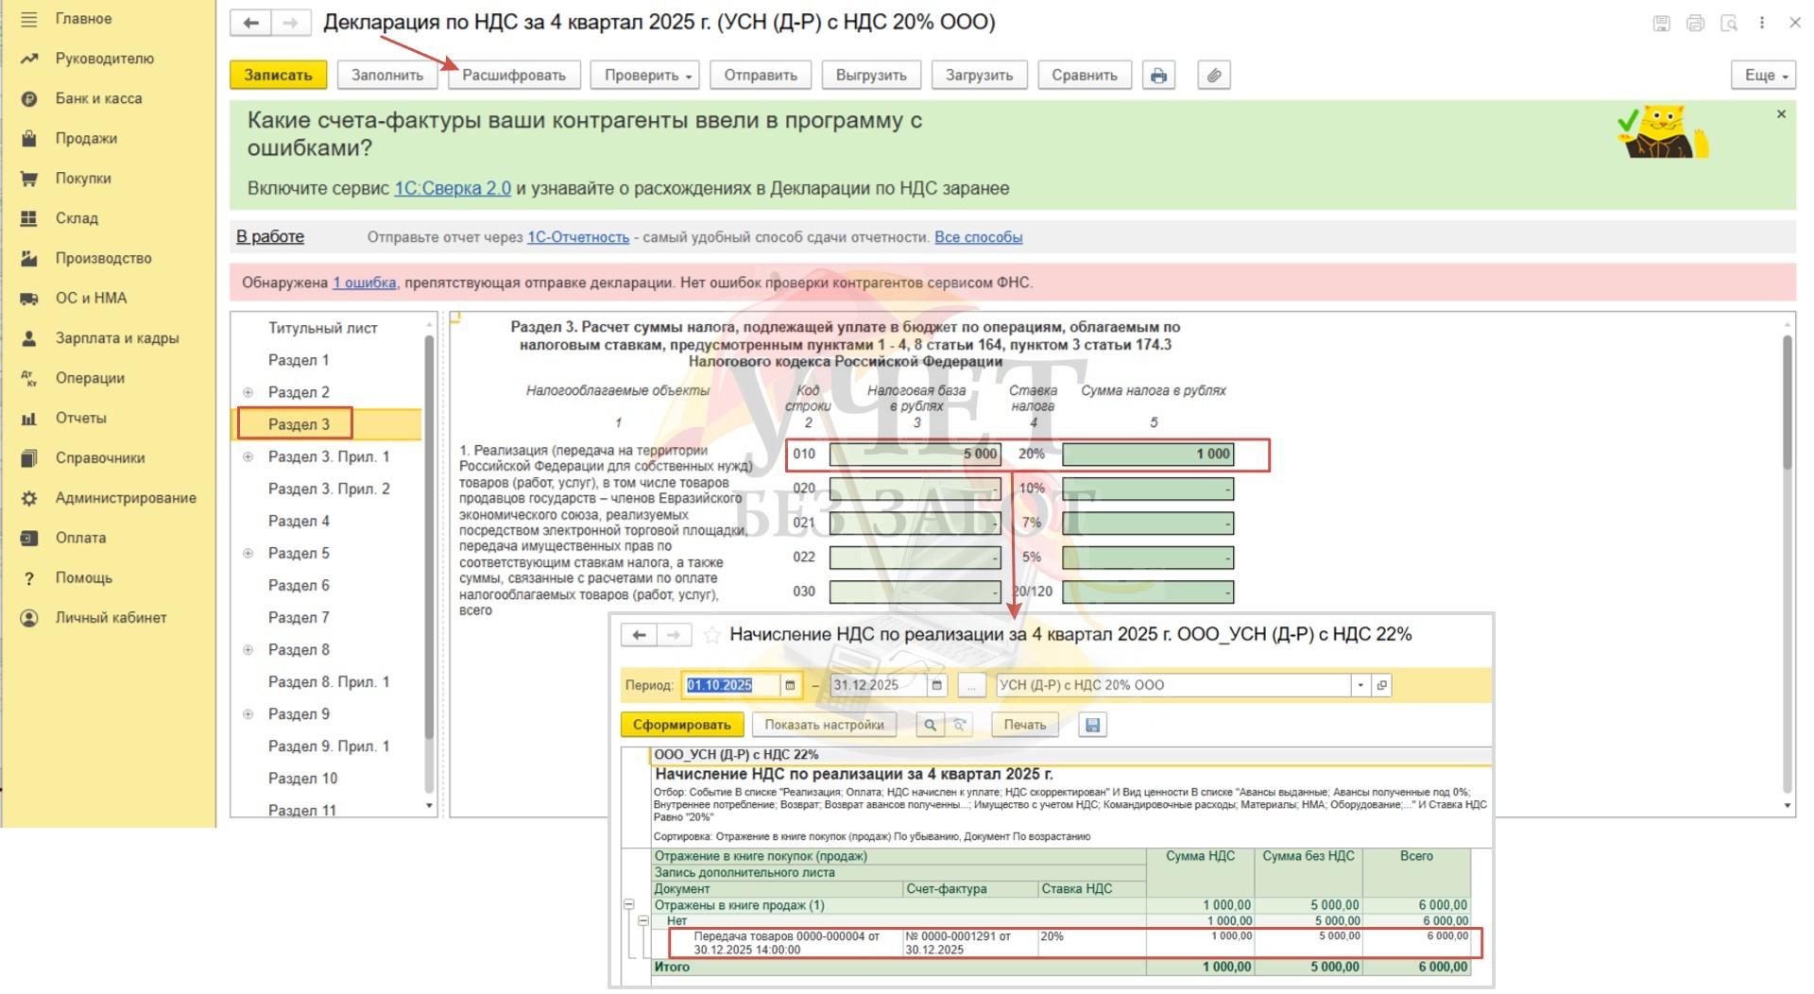Open the 1 ошибка link
This screenshot has height=994, width=1814.
coord(365,283)
